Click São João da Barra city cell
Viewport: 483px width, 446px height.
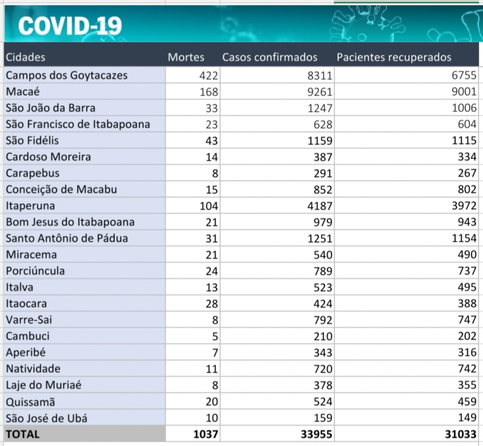coord(50,108)
